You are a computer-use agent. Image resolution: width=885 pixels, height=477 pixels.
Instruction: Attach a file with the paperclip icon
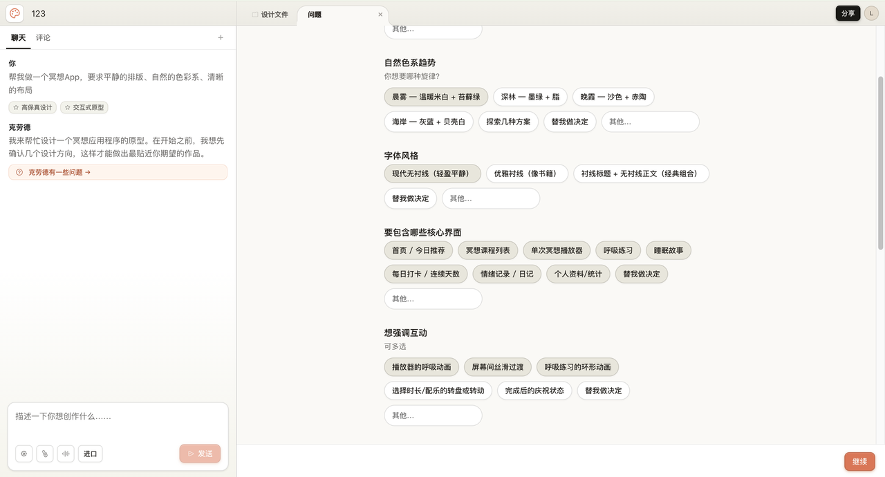tap(45, 453)
